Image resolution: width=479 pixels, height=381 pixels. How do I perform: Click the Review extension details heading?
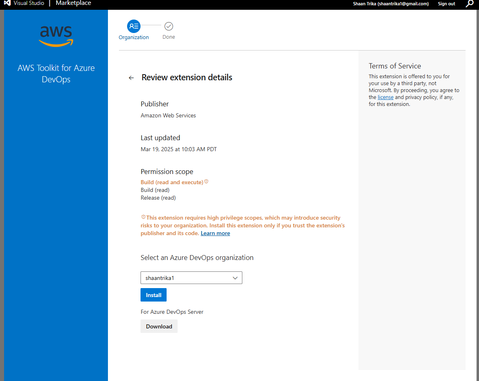click(x=187, y=77)
